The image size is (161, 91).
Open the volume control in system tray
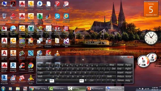tap(148, 89)
